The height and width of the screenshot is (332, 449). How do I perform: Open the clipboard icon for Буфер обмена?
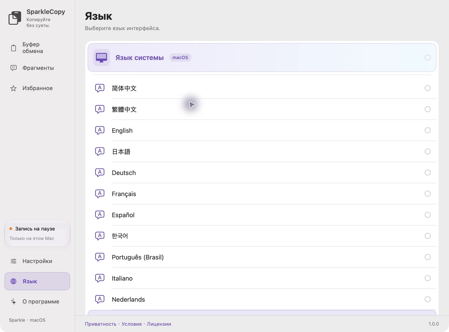(x=13, y=48)
